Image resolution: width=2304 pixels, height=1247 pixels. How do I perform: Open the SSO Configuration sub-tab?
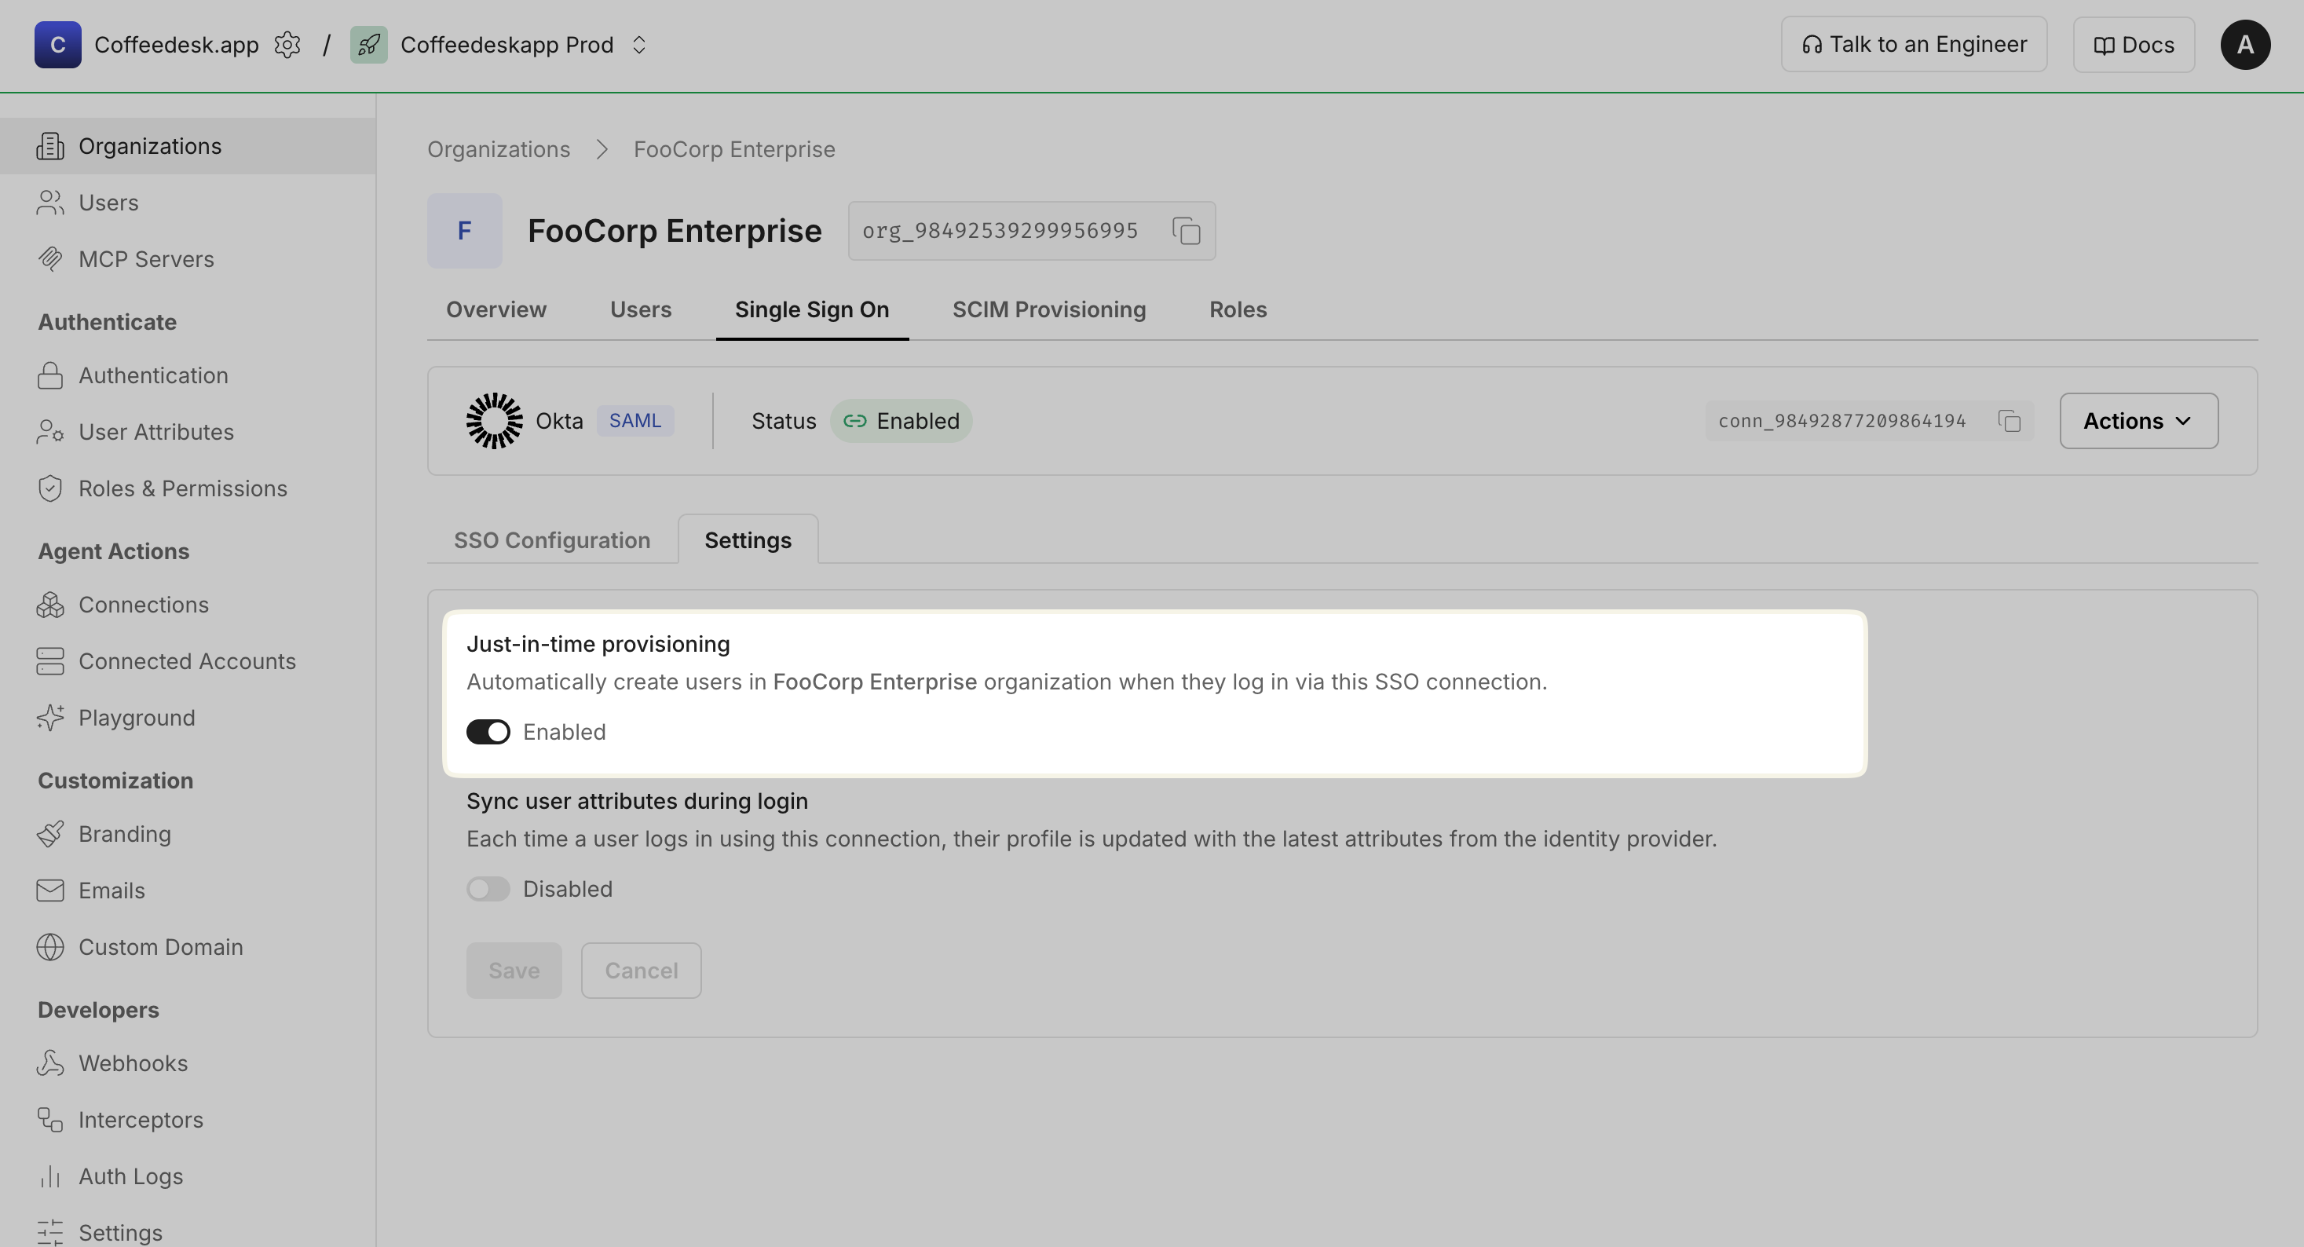coord(552,540)
